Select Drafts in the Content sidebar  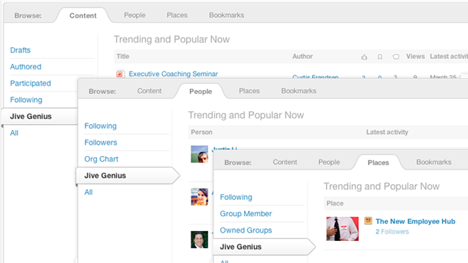tap(21, 50)
